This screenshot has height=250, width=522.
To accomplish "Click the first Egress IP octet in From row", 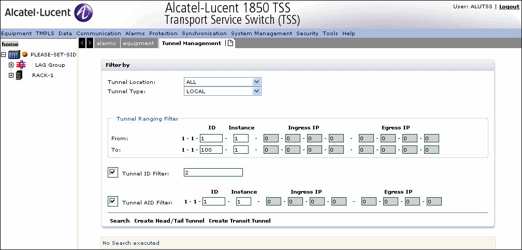I will click(x=366, y=138).
